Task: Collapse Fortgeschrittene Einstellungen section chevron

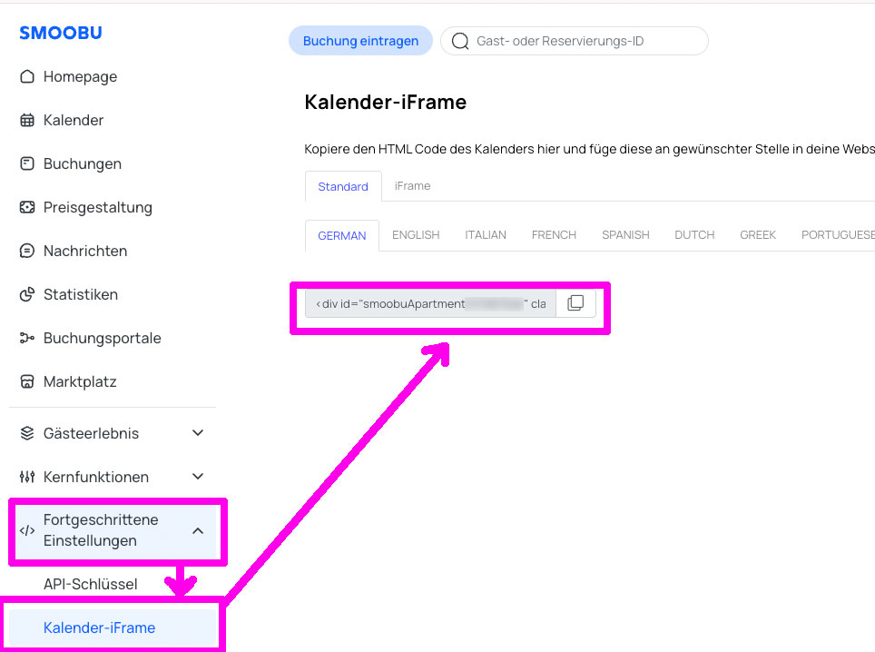Action: pos(198,530)
